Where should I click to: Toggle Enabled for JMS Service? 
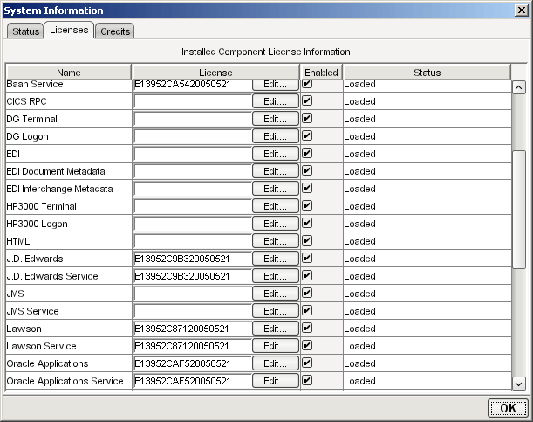click(x=307, y=310)
